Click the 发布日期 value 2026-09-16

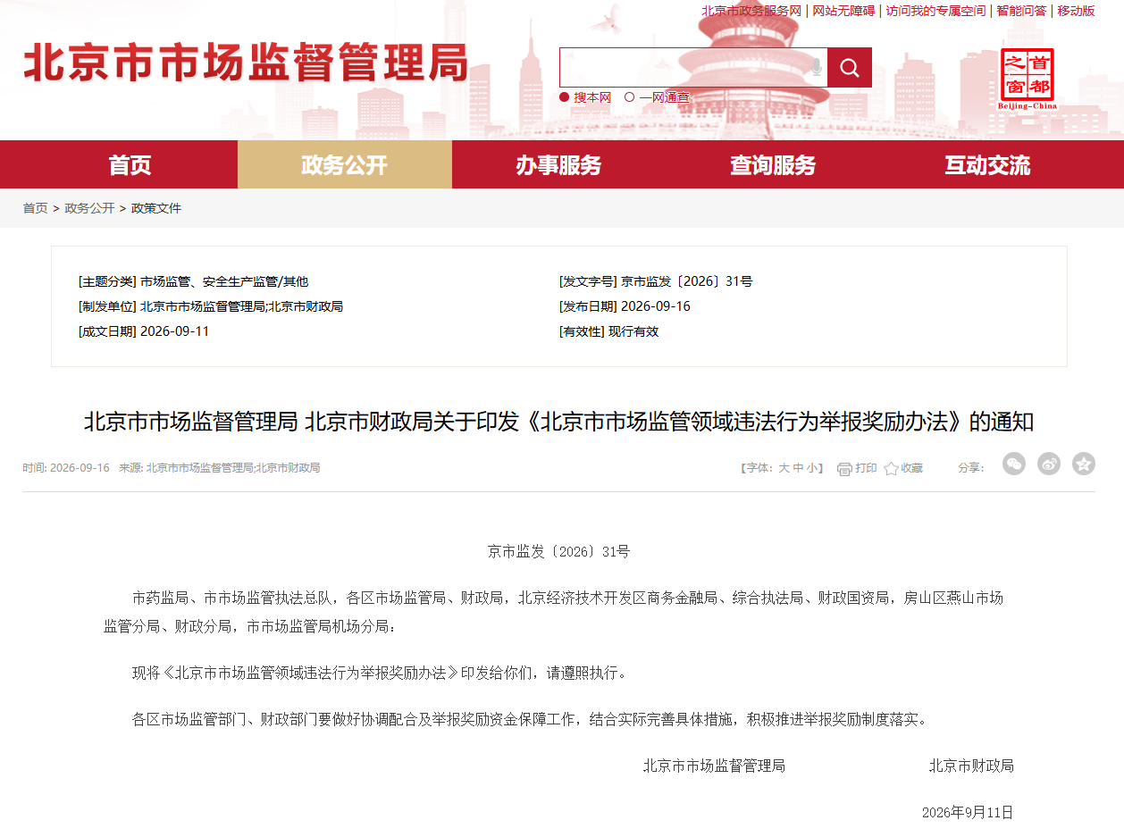coord(655,306)
